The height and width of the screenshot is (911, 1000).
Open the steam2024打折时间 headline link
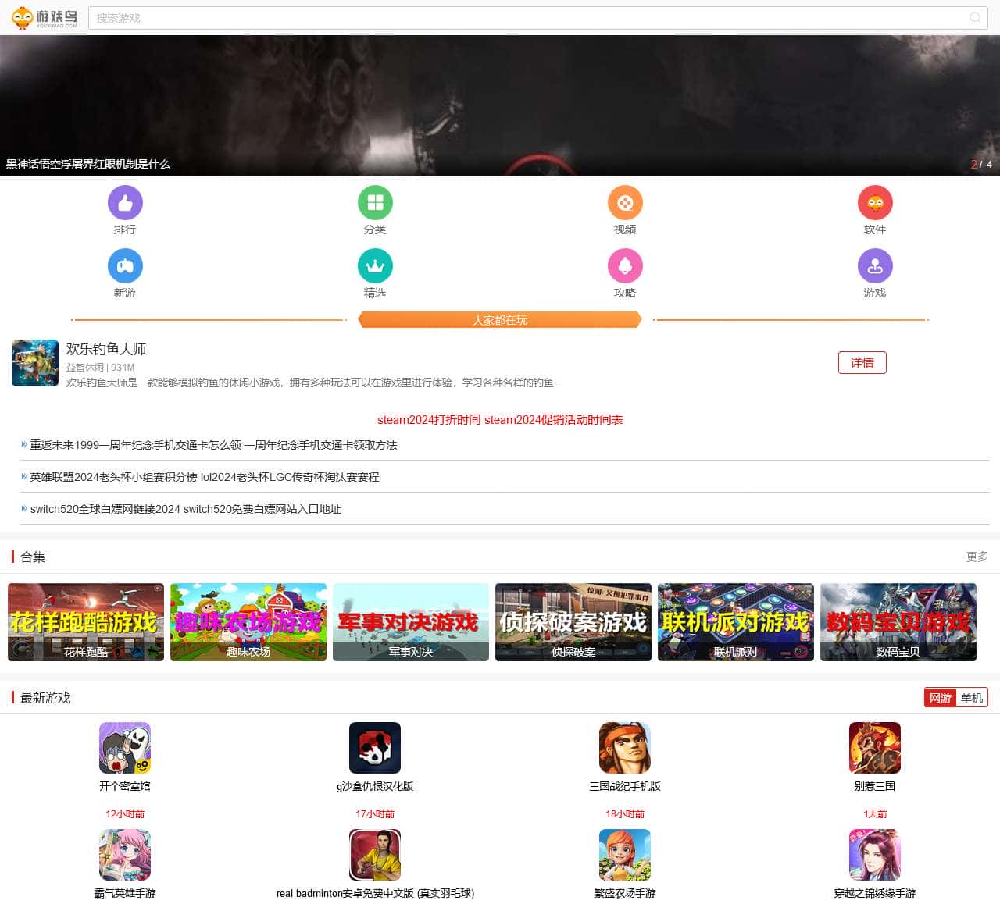[x=500, y=420]
